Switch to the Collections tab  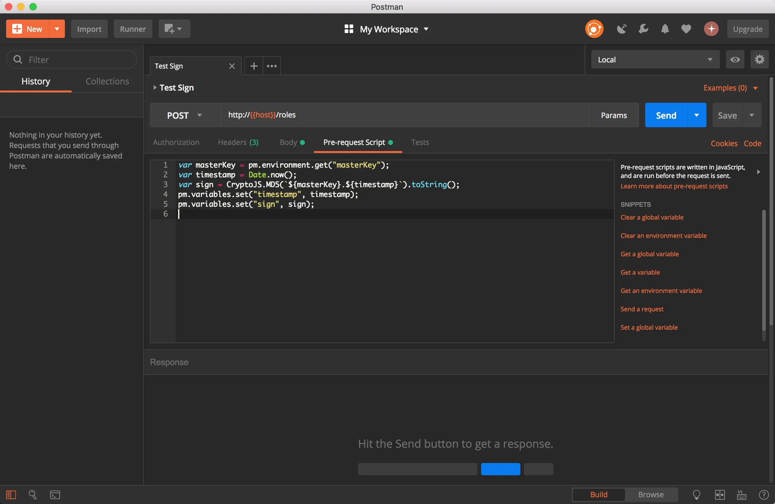point(107,81)
